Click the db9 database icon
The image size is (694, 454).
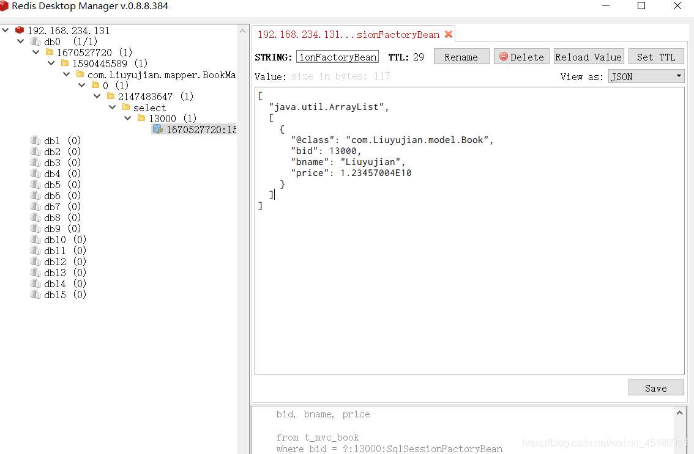pyautogui.click(x=35, y=228)
